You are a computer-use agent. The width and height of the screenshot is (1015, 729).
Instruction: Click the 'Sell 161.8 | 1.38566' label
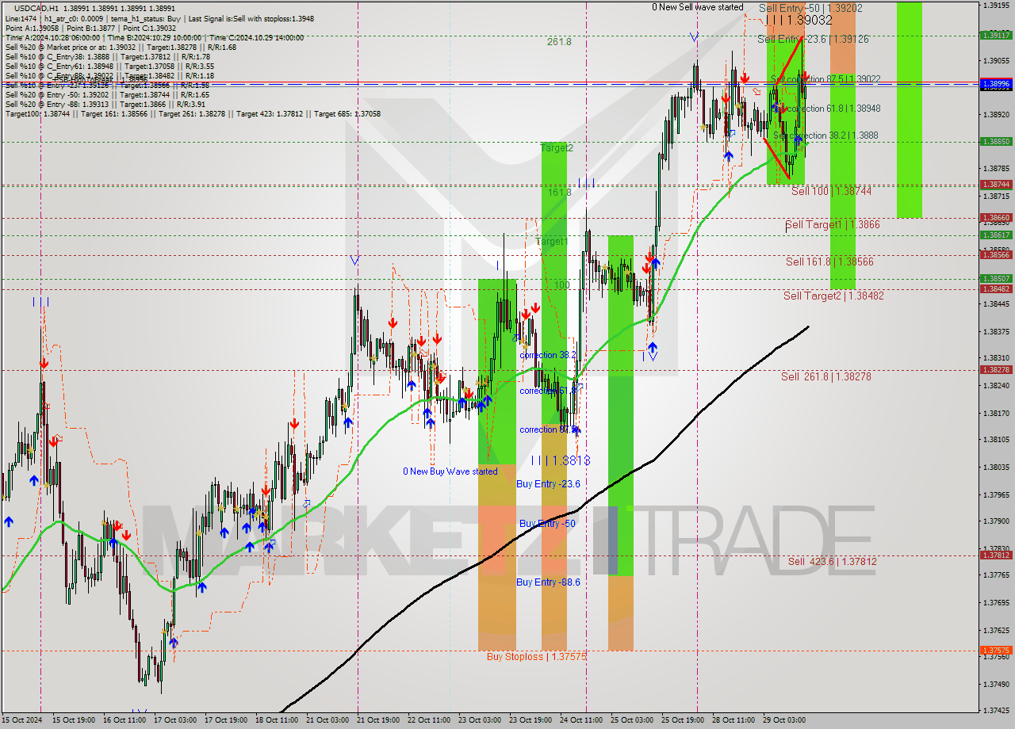click(829, 261)
